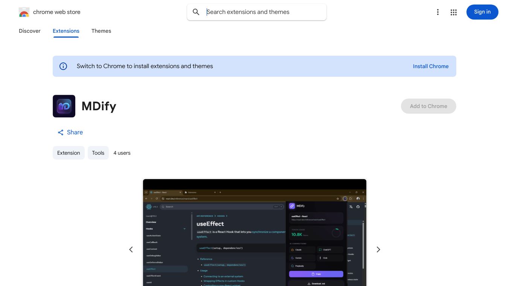The height and width of the screenshot is (286, 509).
Task: Go back using the left carousel arrow
Action: [x=131, y=249]
